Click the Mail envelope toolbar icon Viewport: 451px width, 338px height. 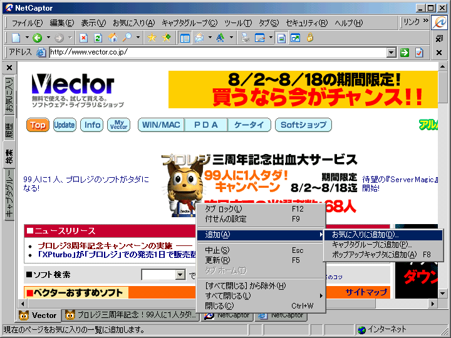coord(199,38)
